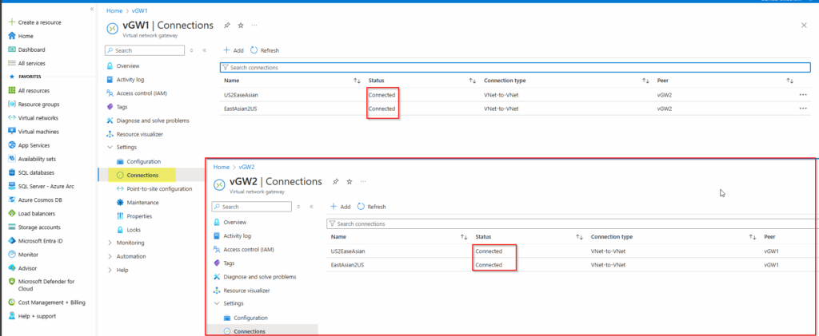Screen dimensions: 819x336
Task: Focus the vGW2 Search connections field
Action: coord(573,223)
